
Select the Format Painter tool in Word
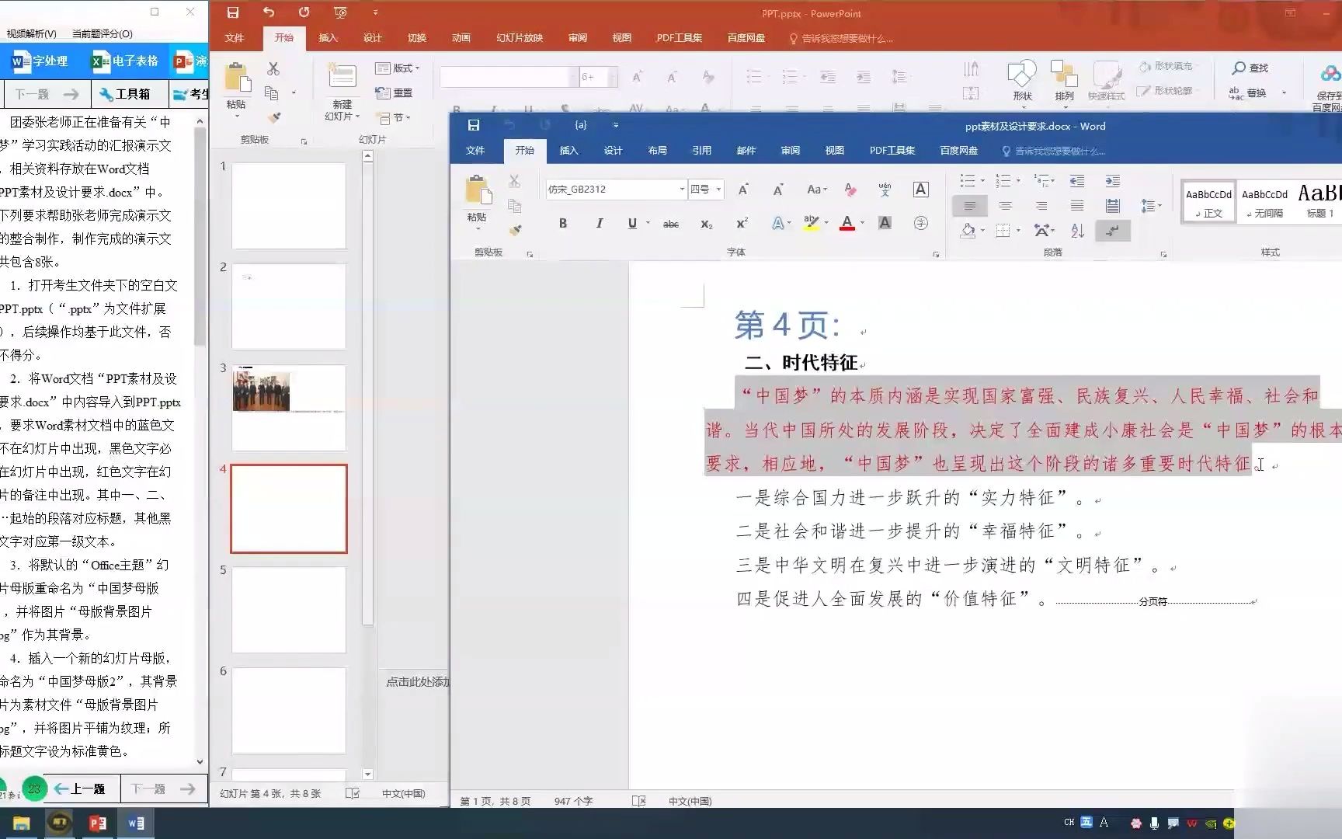(515, 230)
